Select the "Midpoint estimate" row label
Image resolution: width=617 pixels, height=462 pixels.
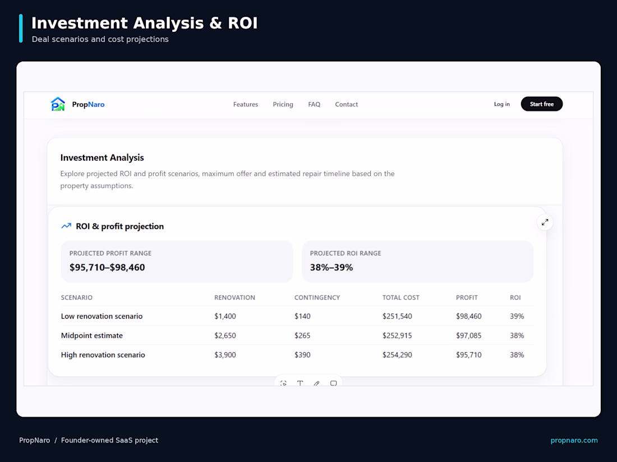(91, 335)
